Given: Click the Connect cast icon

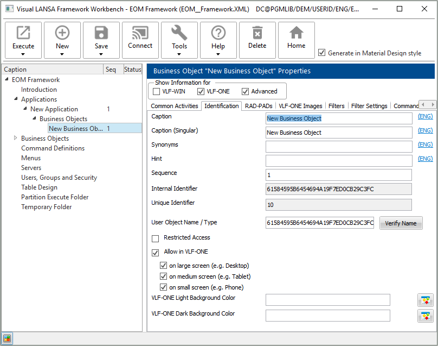Looking at the screenshot, I should click(x=140, y=33).
